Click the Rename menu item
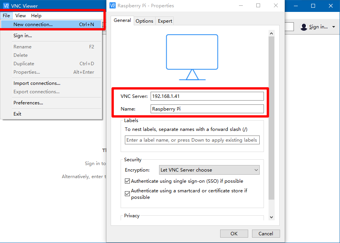Screen dimensions: 340x243 (x=51, y=46)
